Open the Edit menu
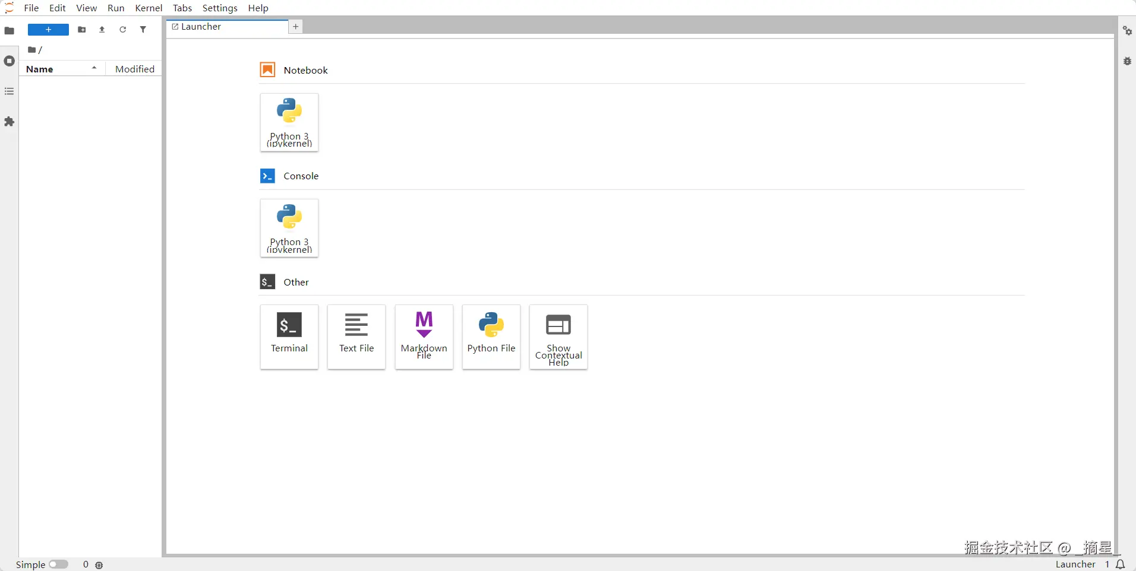 [58, 8]
